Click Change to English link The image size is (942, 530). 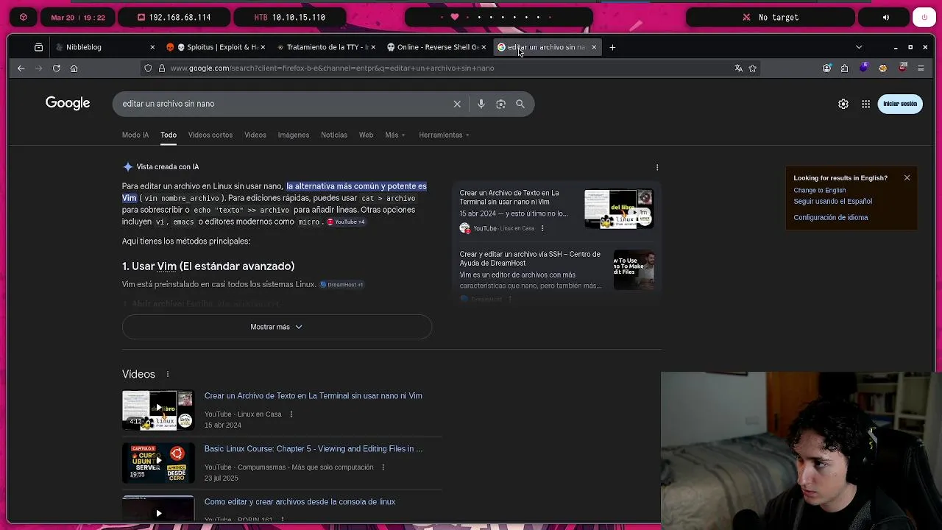pos(819,190)
